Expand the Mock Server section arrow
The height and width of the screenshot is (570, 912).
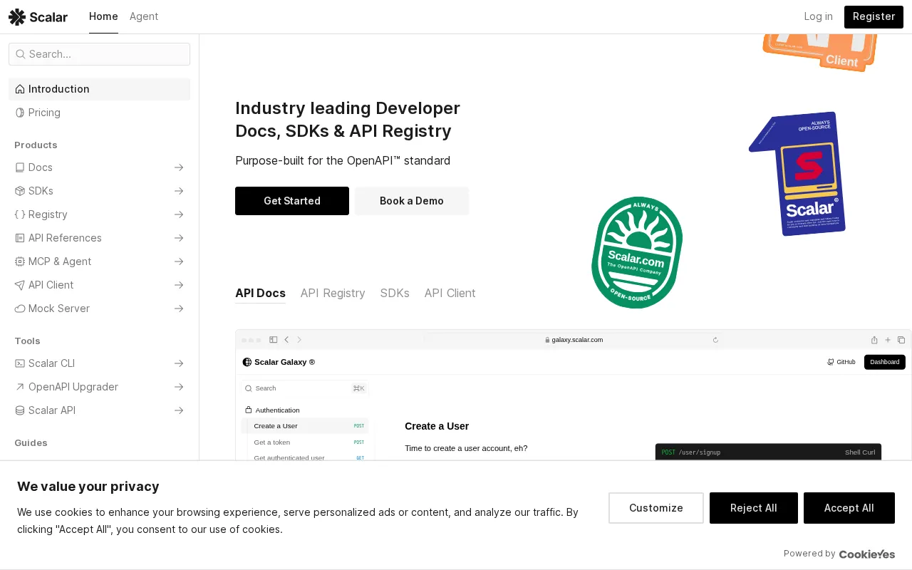click(x=179, y=309)
